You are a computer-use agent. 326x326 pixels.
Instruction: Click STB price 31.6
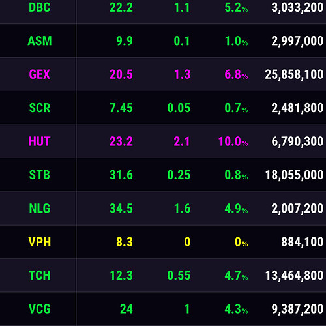click(x=121, y=175)
